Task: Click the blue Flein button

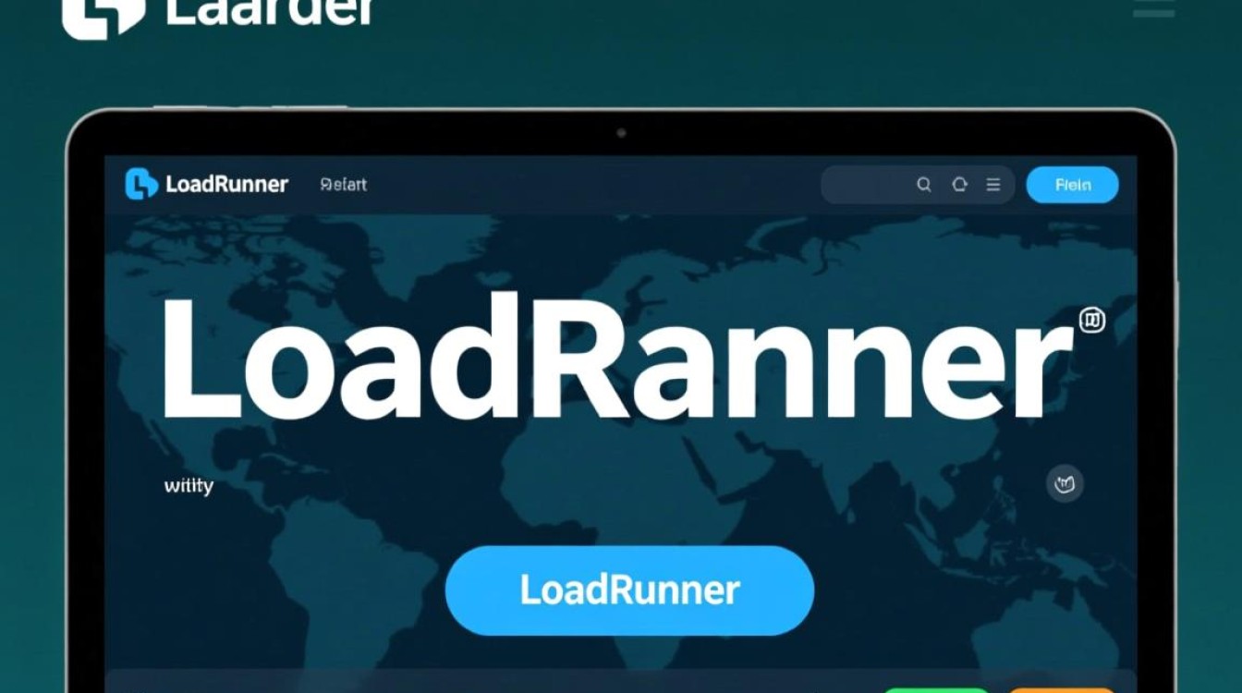Action: tap(1073, 185)
